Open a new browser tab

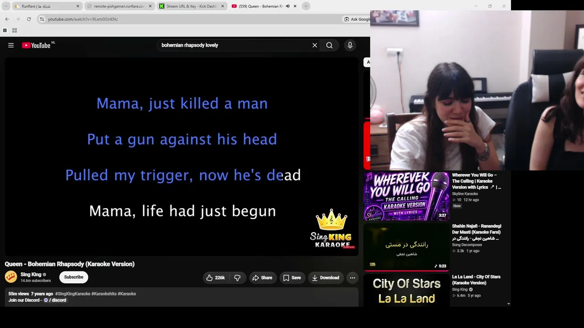pyautogui.click(x=306, y=6)
